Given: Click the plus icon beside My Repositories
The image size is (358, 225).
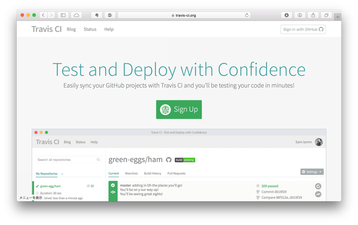Looking at the screenshot, I should tap(62, 174).
